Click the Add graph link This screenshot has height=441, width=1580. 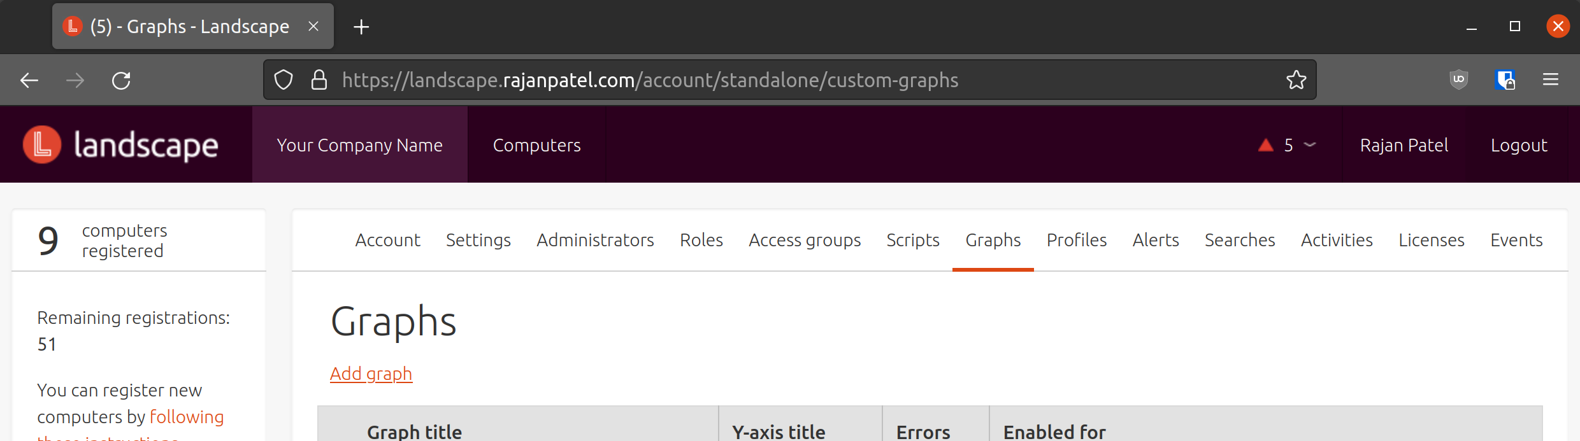click(x=371, y=374)
